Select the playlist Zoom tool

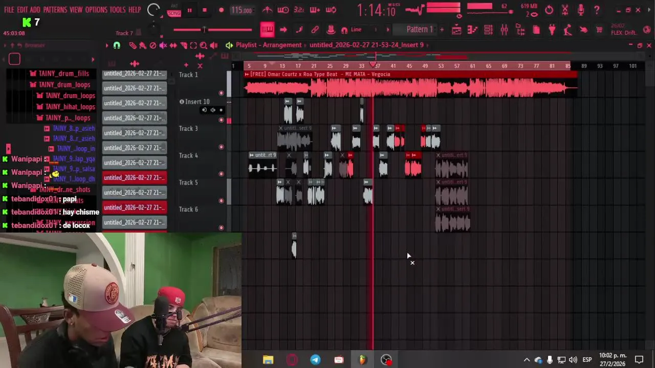204,45
